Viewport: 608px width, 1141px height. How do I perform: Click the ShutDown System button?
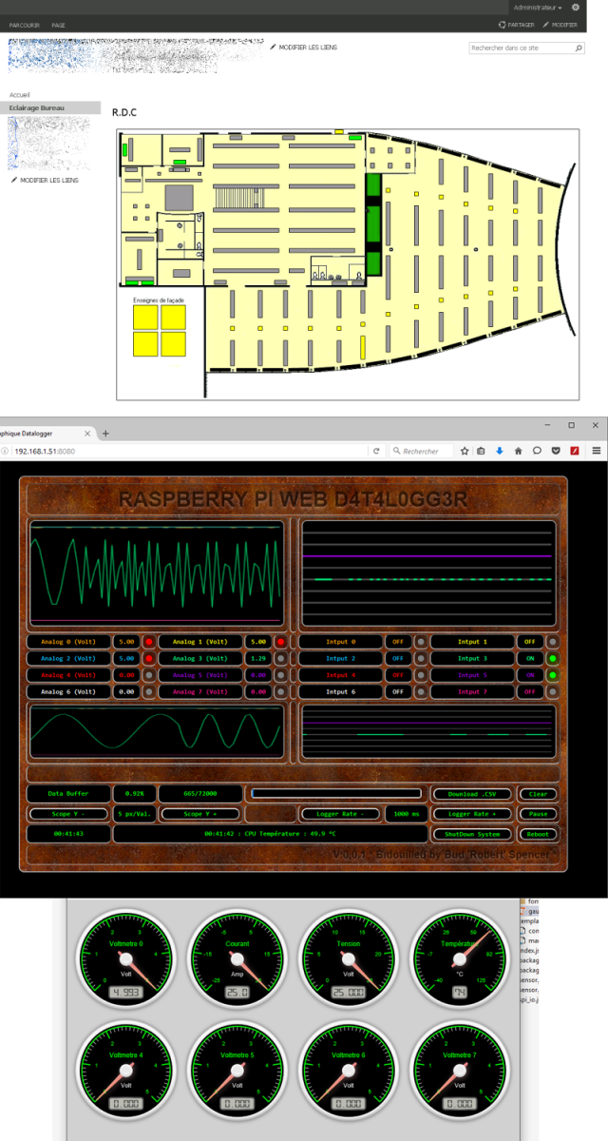pyautogui.click(x=471, y=834)
